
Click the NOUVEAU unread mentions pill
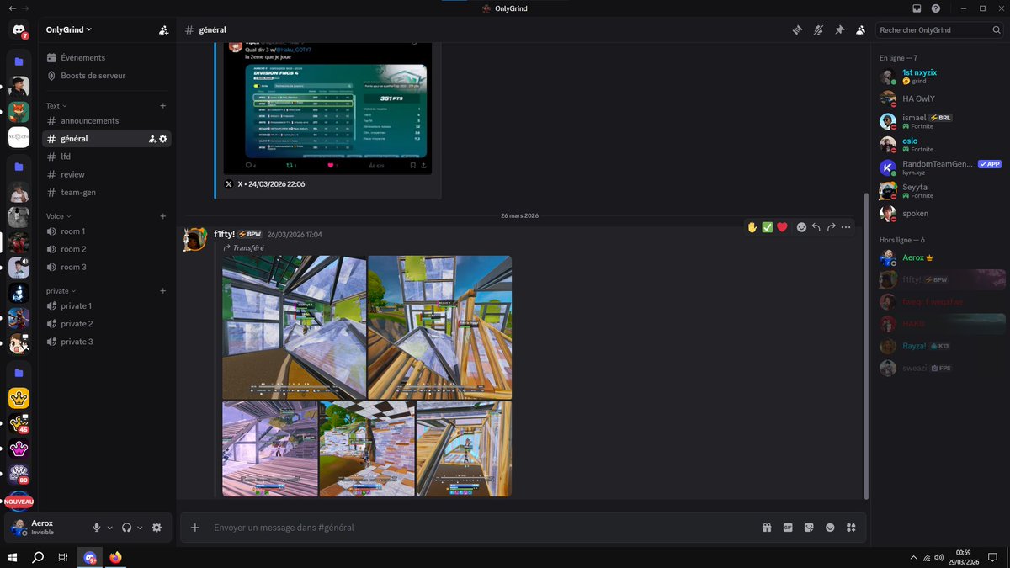pyautogui.click(x=19, y=501)
